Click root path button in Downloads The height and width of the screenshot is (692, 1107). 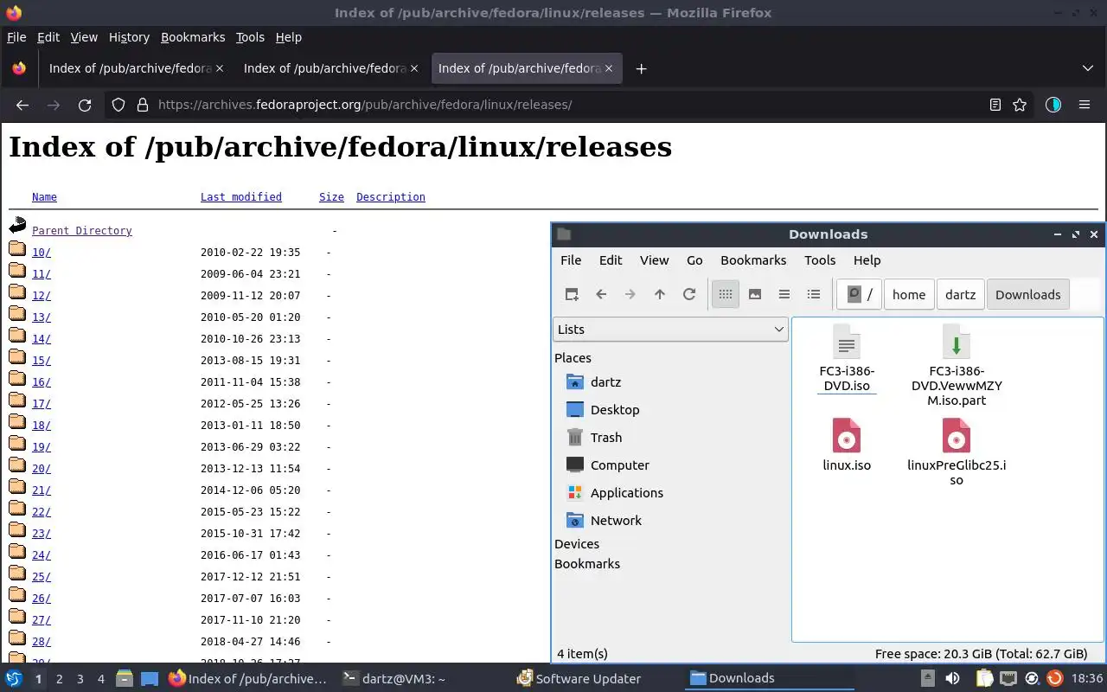click(x=859, y=294)
